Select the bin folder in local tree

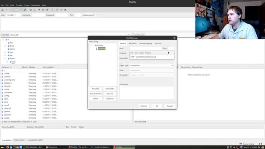11,43
